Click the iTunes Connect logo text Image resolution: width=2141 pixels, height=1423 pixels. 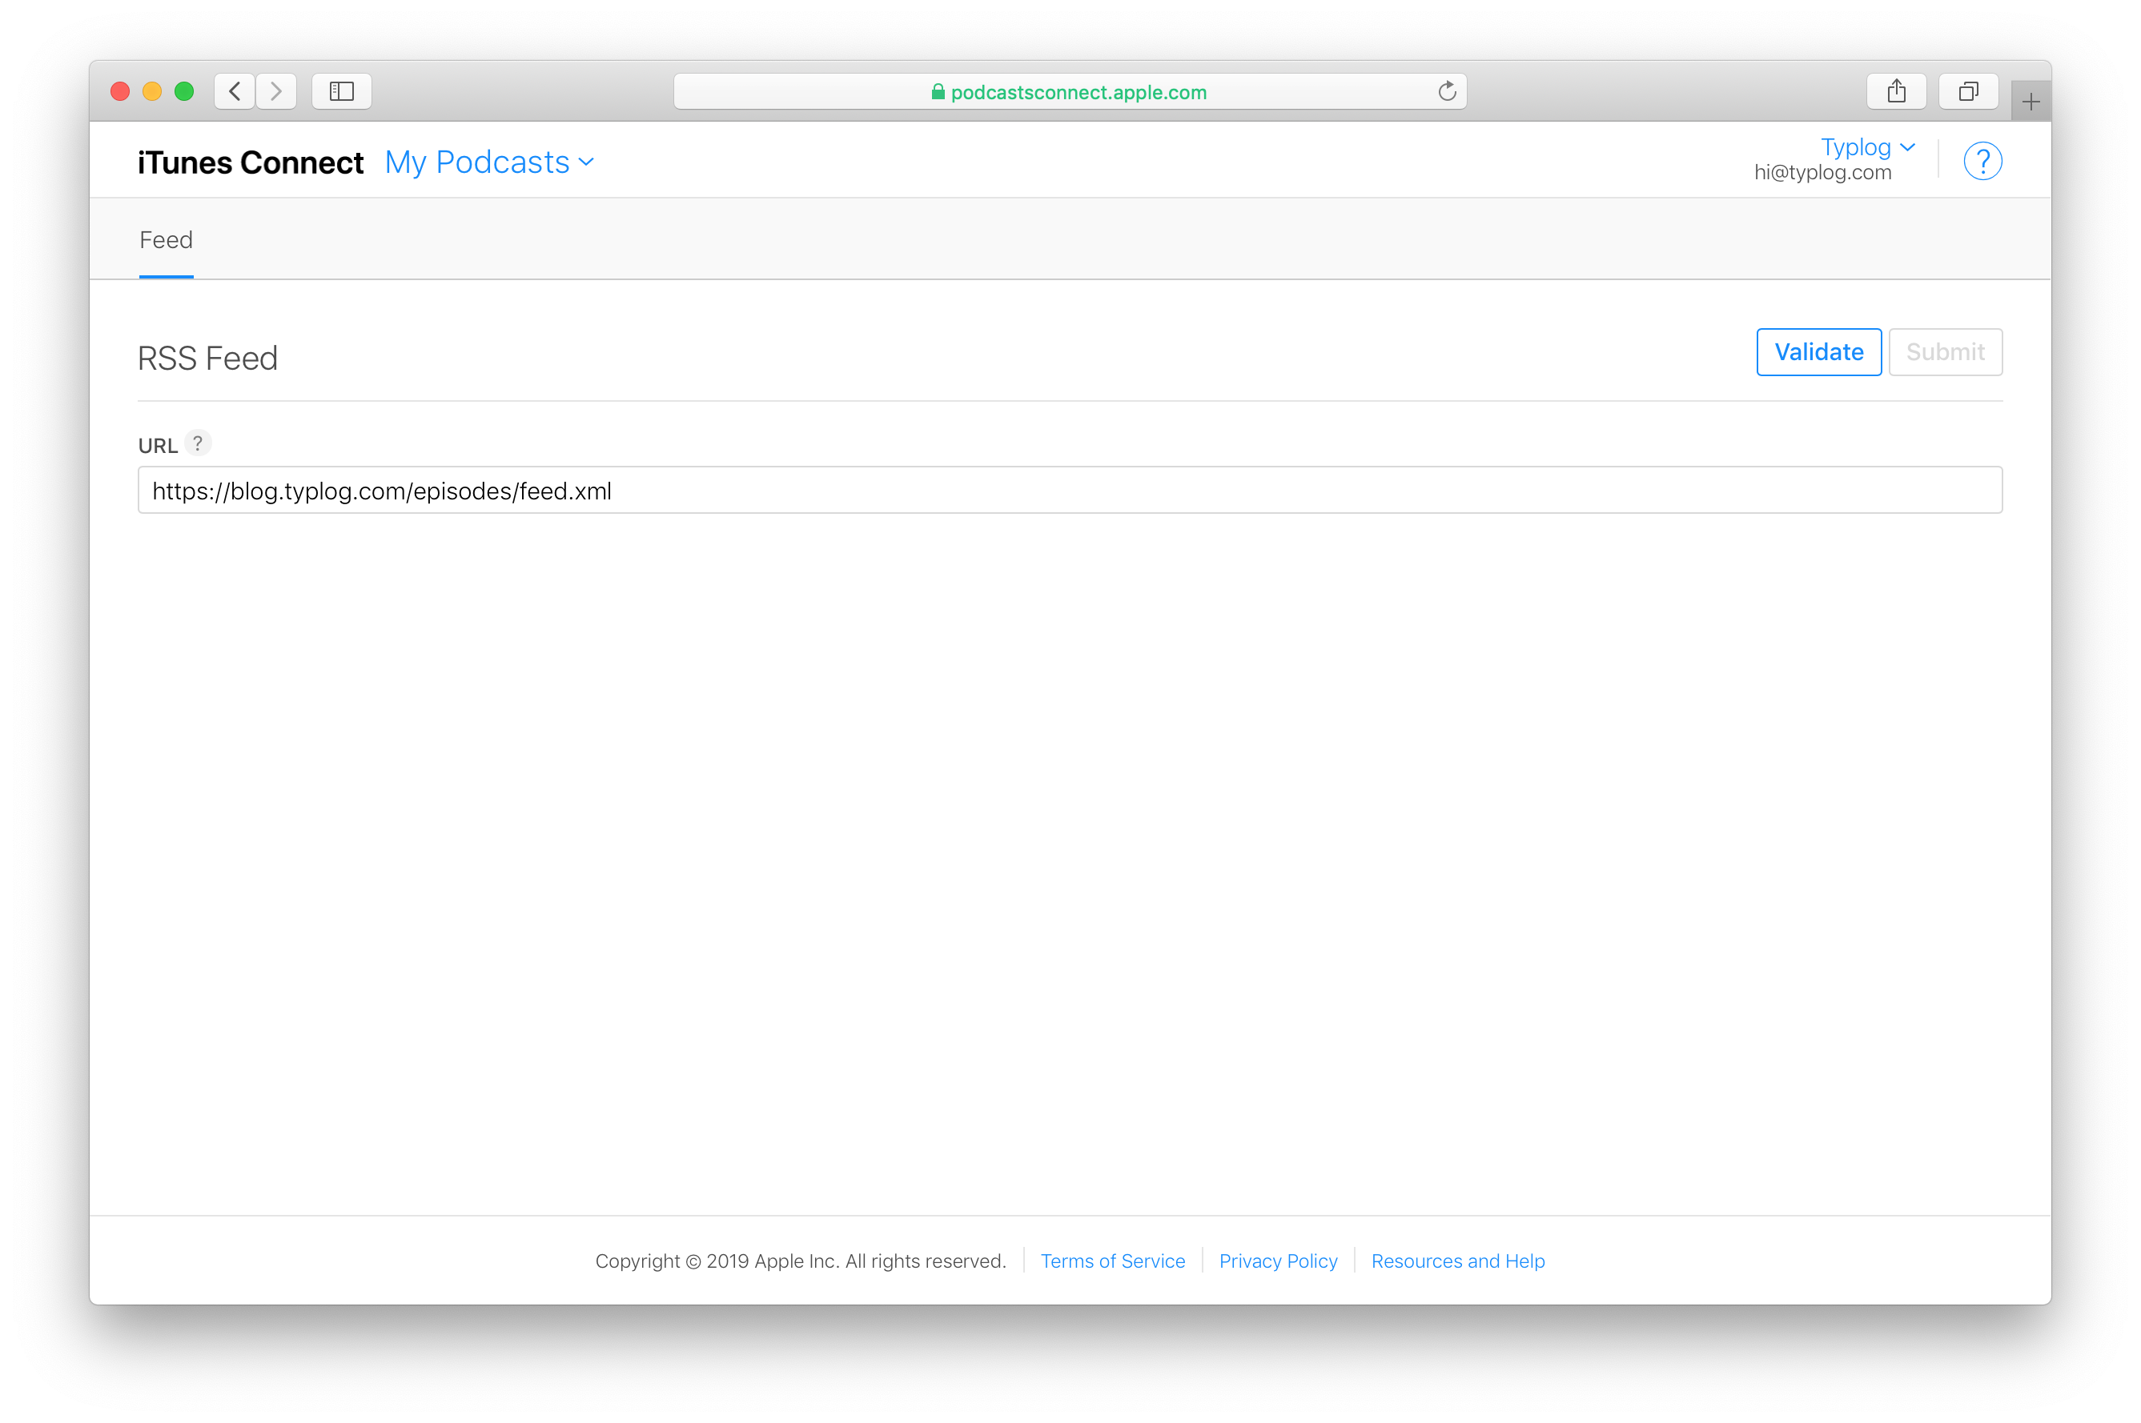tap(247, 160)
